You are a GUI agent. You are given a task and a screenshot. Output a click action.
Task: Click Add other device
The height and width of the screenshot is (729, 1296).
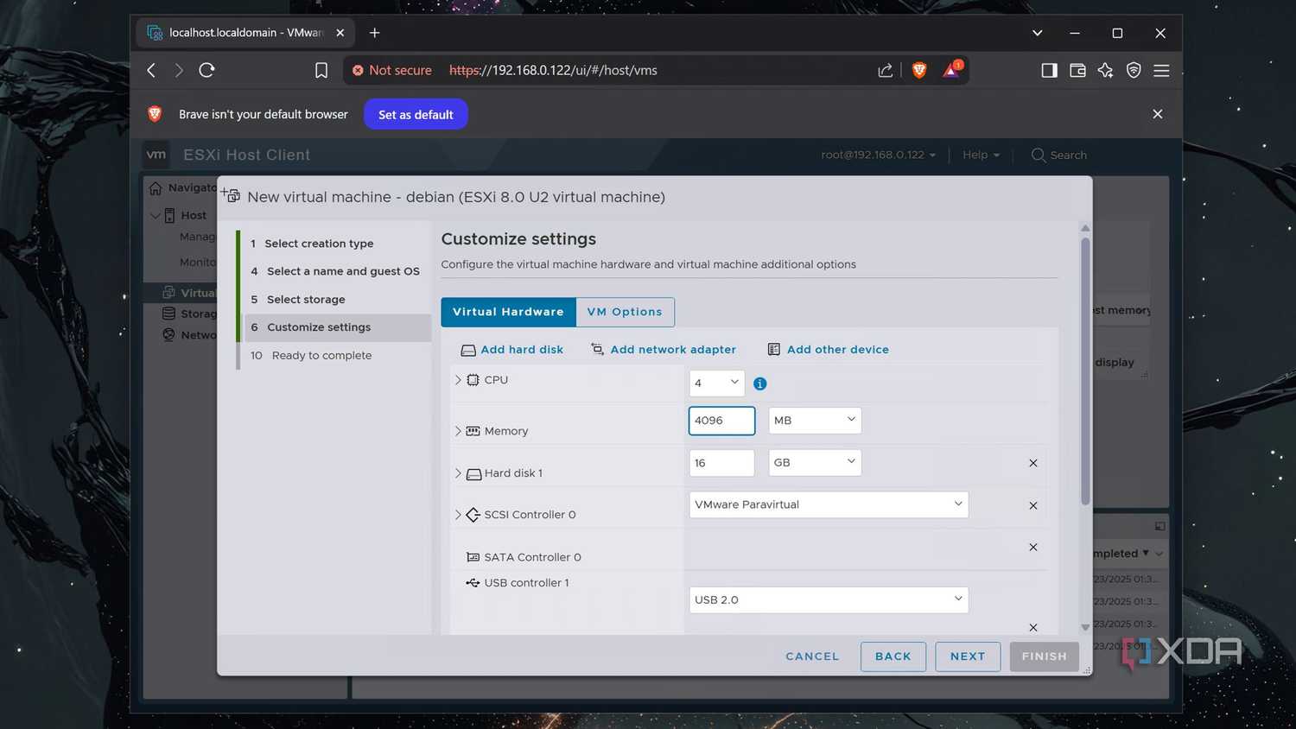[829, 350]
